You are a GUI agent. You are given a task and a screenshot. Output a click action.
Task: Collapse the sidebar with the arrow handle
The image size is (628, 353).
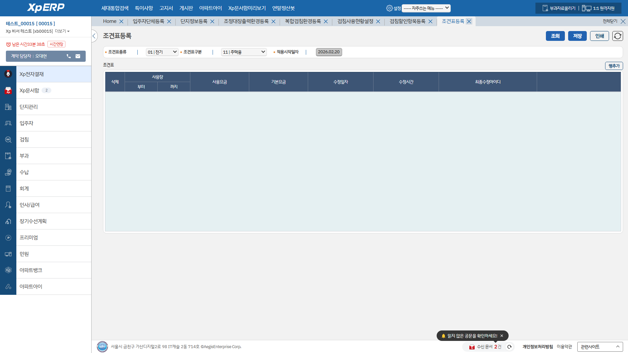[94, 36]
